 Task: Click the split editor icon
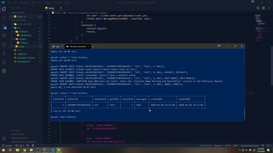pos(263,8)
